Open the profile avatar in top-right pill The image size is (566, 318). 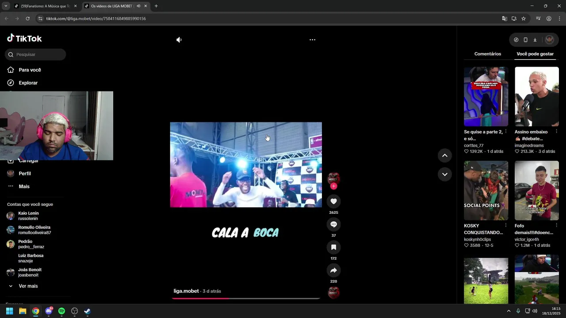[x=549, y=40]
